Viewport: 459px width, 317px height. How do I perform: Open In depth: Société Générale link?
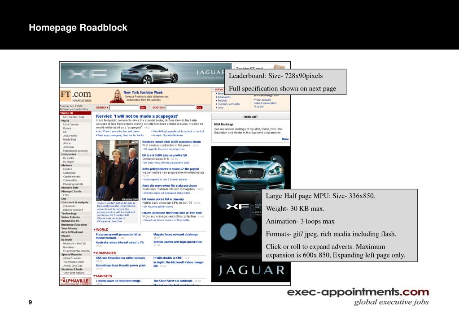167,135
